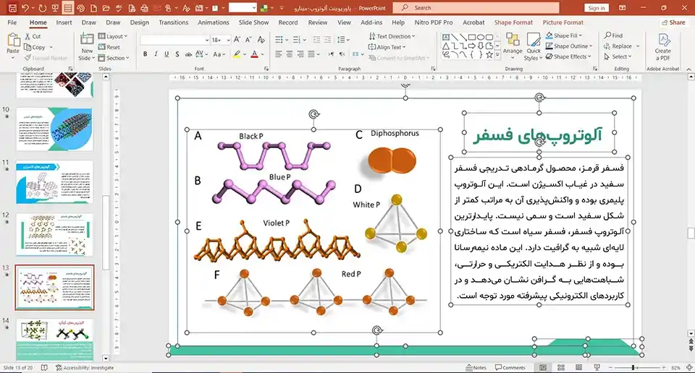Toggle underline formatting
Viewport: 695px width, 373px height.
[167, 54]
